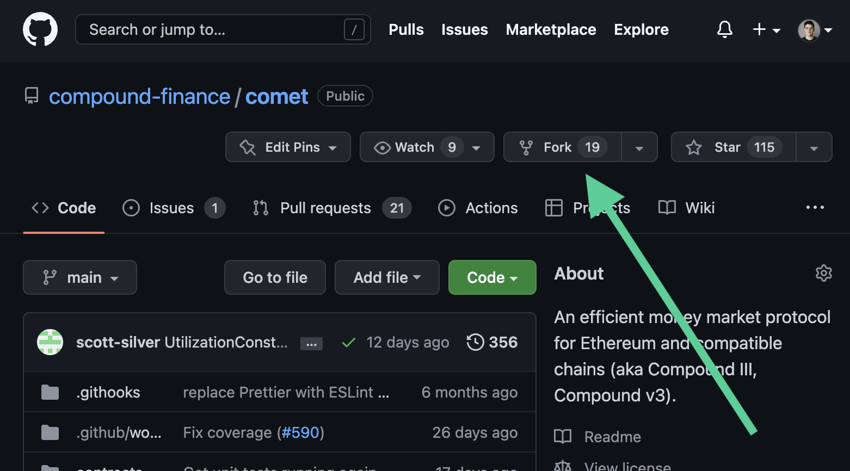This screenshot has height=471, width=850.
Task: Click the Readme book icon
Action: coord(563,436)
